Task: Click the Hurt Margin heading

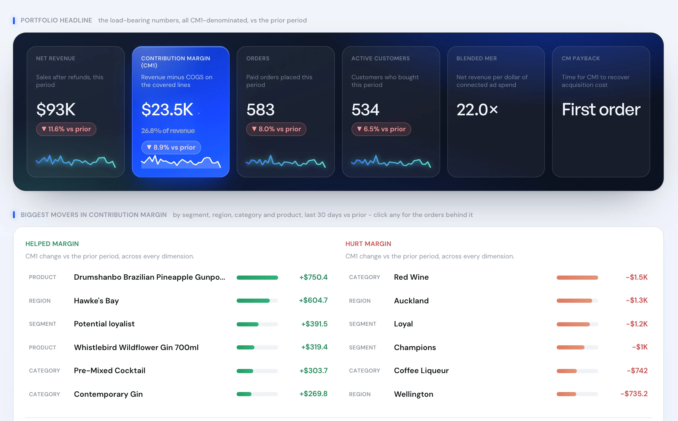Action: click(x=368, y=244)
